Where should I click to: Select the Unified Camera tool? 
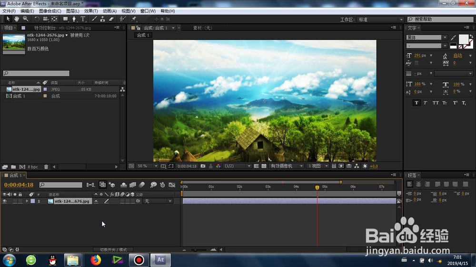coord(46,19)
